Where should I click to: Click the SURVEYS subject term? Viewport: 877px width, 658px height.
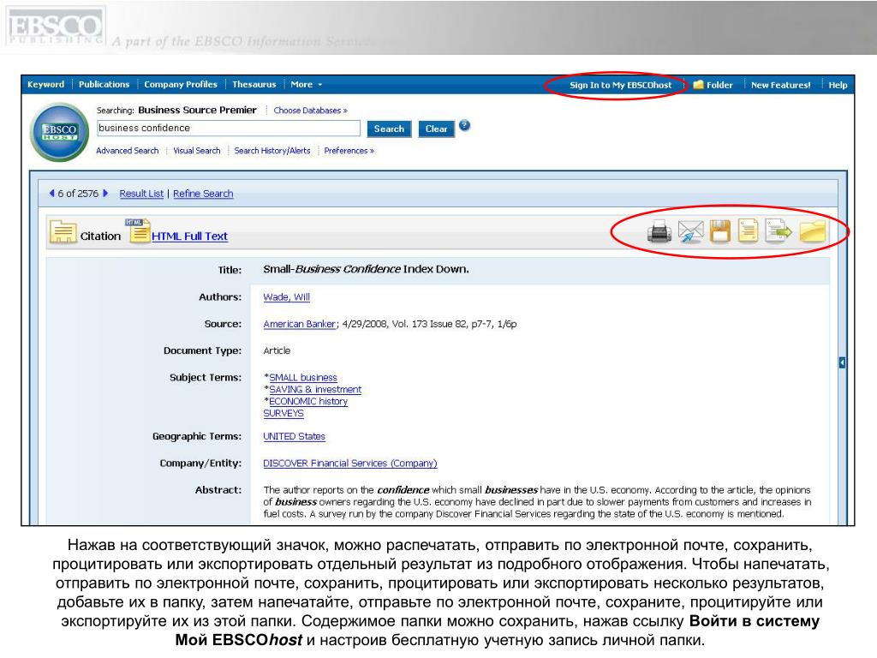(x=283, y=414)
